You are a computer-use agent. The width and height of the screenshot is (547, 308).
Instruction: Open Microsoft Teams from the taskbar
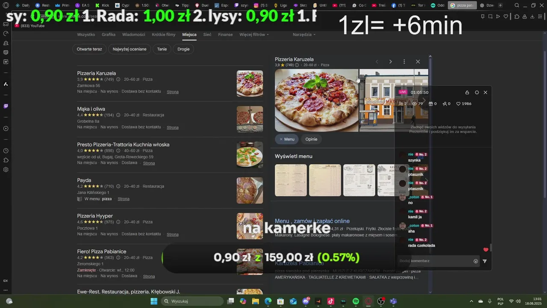tap(393, 301)
